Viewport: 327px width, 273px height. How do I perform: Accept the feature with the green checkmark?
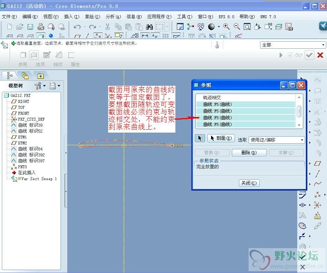click(x=309, y=55)
